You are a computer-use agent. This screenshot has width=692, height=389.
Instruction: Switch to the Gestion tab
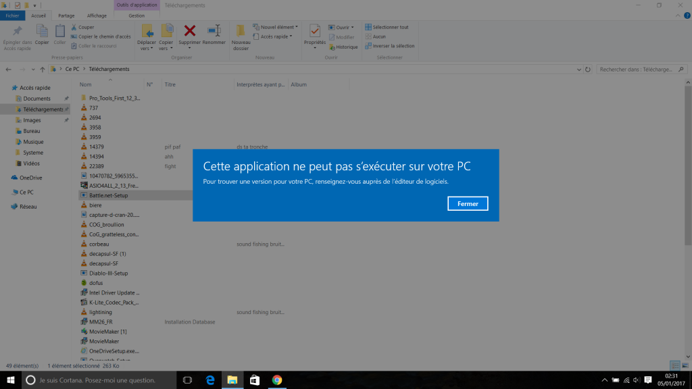click(x=137, y=16)
